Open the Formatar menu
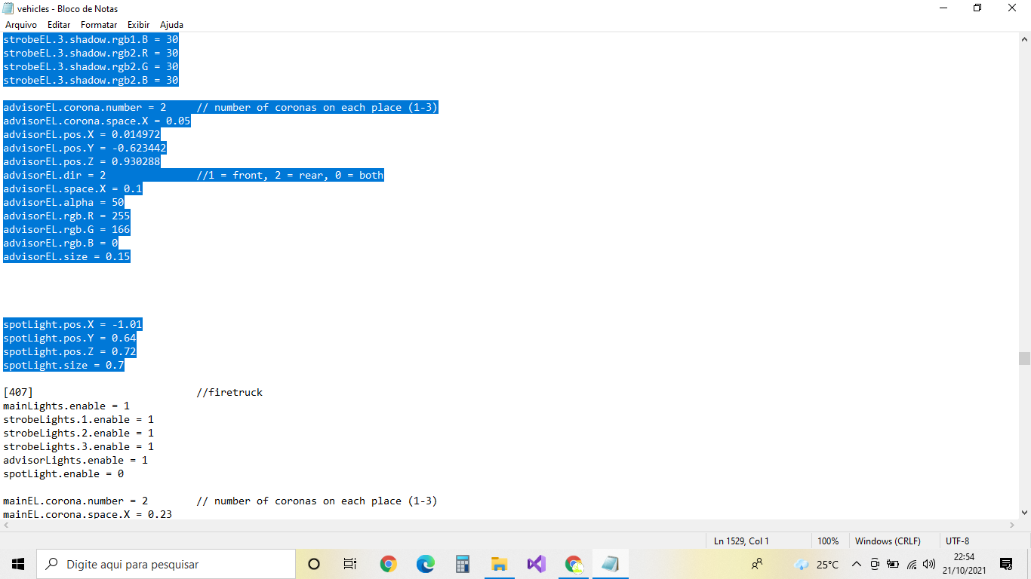Viewport: 1031px width, 579px height. click(99, 25)
